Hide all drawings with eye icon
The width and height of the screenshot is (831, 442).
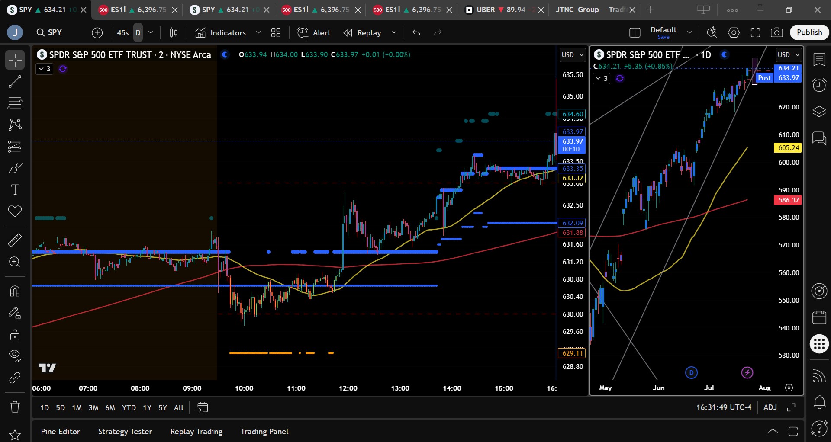[x=15, y=356]
